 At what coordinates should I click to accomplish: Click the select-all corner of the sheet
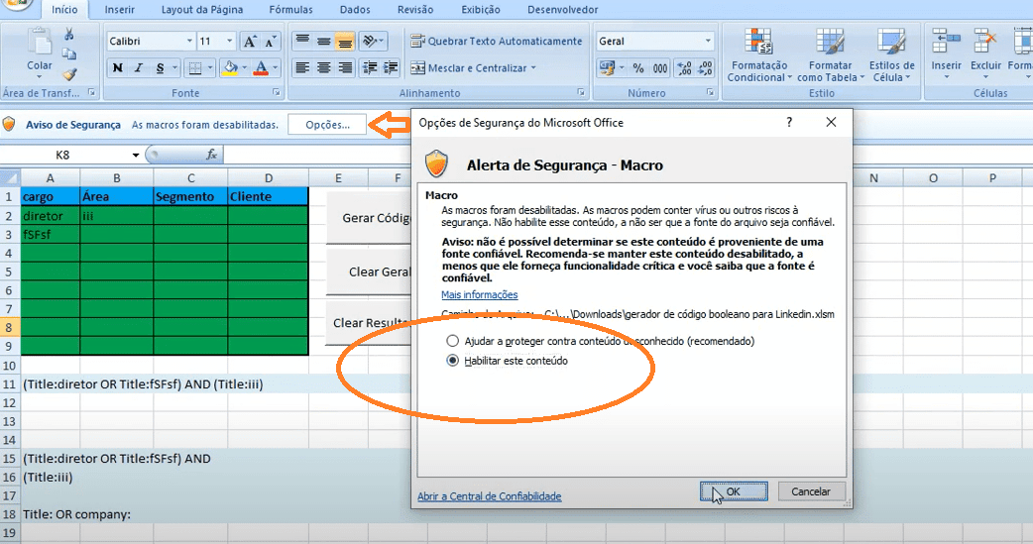tap(10, 177)
